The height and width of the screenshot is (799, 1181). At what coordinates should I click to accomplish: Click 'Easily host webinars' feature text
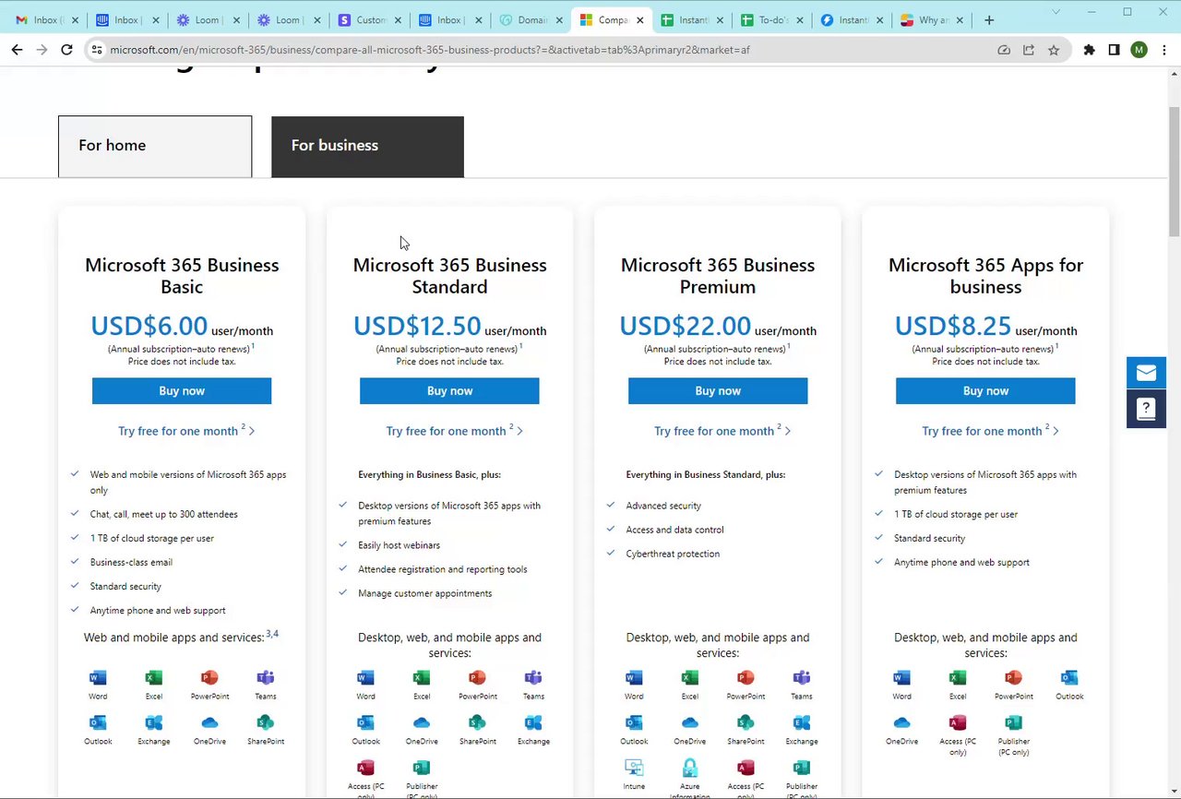pos(400,545)
